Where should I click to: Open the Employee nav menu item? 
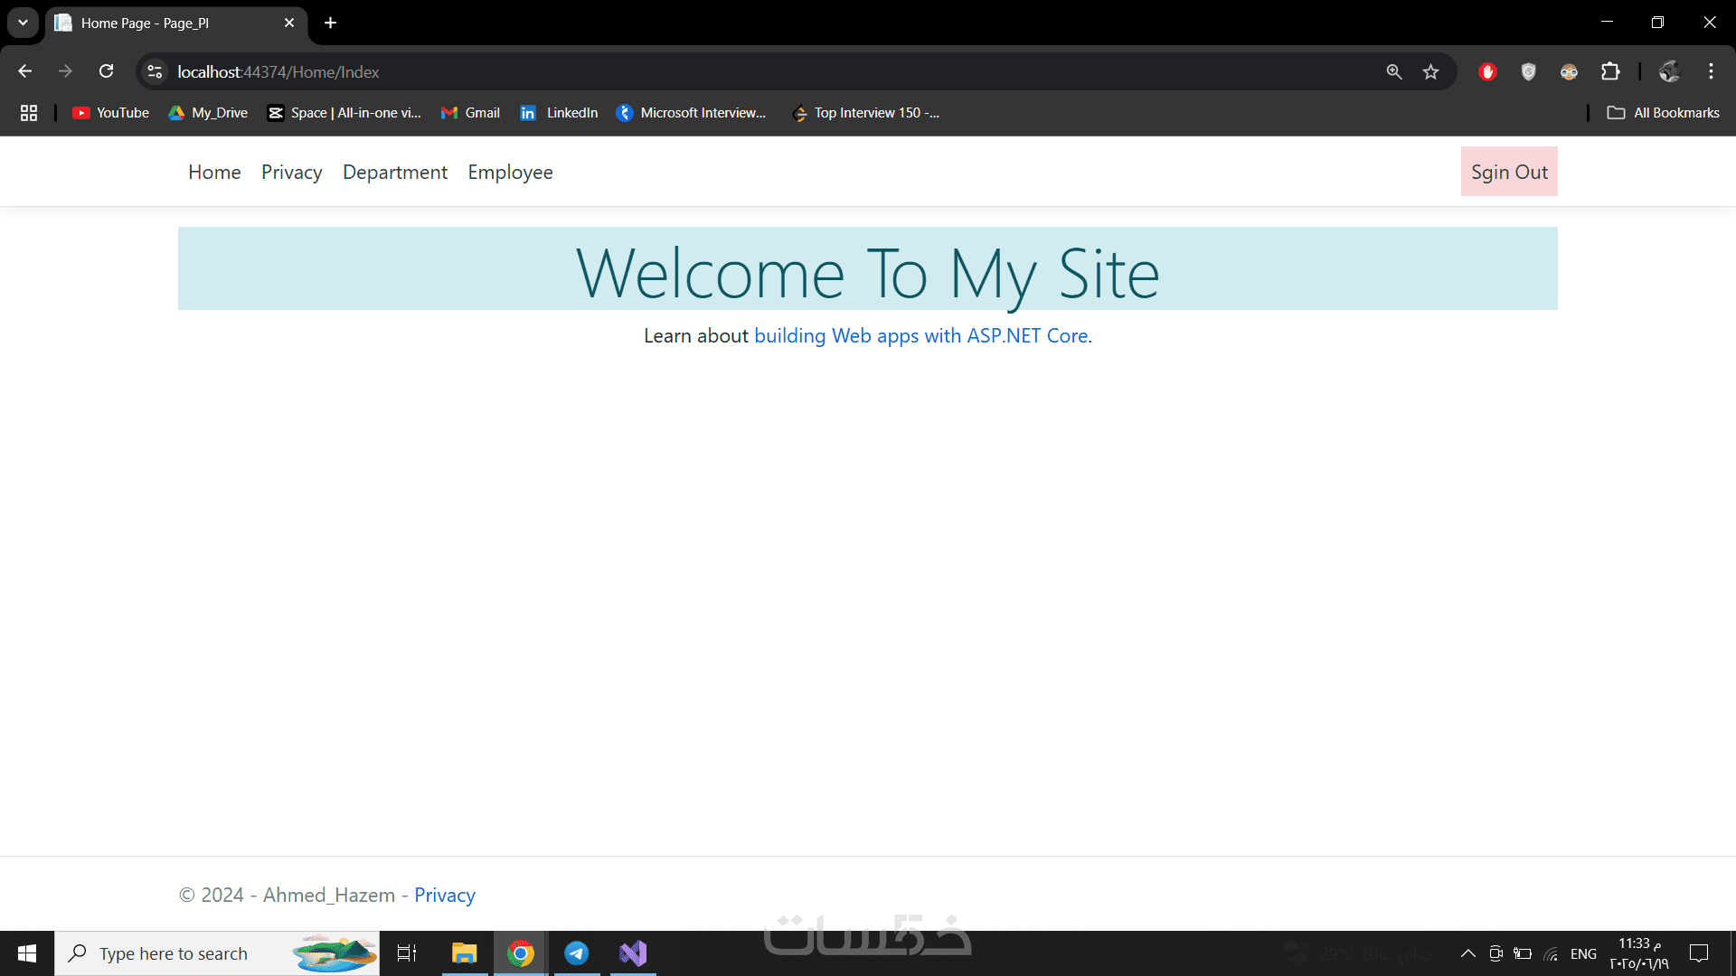pyautogui.click(x=510, y=172)
